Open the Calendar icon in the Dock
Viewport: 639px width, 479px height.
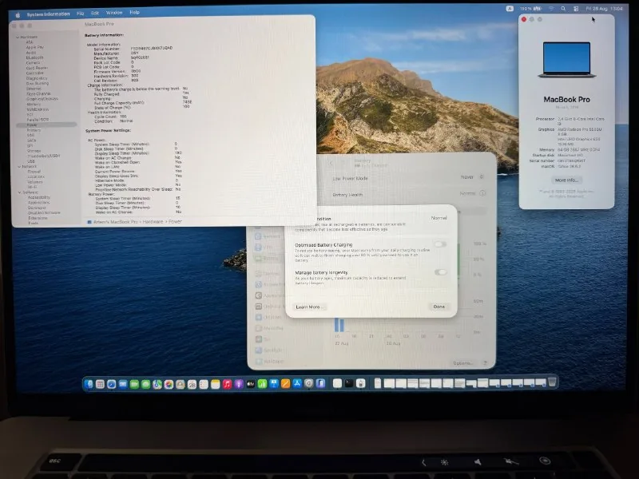pos(192,384)
